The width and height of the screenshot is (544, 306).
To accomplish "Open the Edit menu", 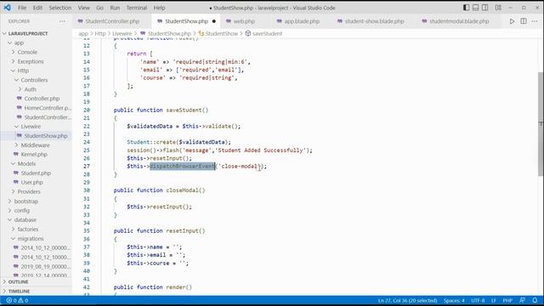I will click(37, 8).
